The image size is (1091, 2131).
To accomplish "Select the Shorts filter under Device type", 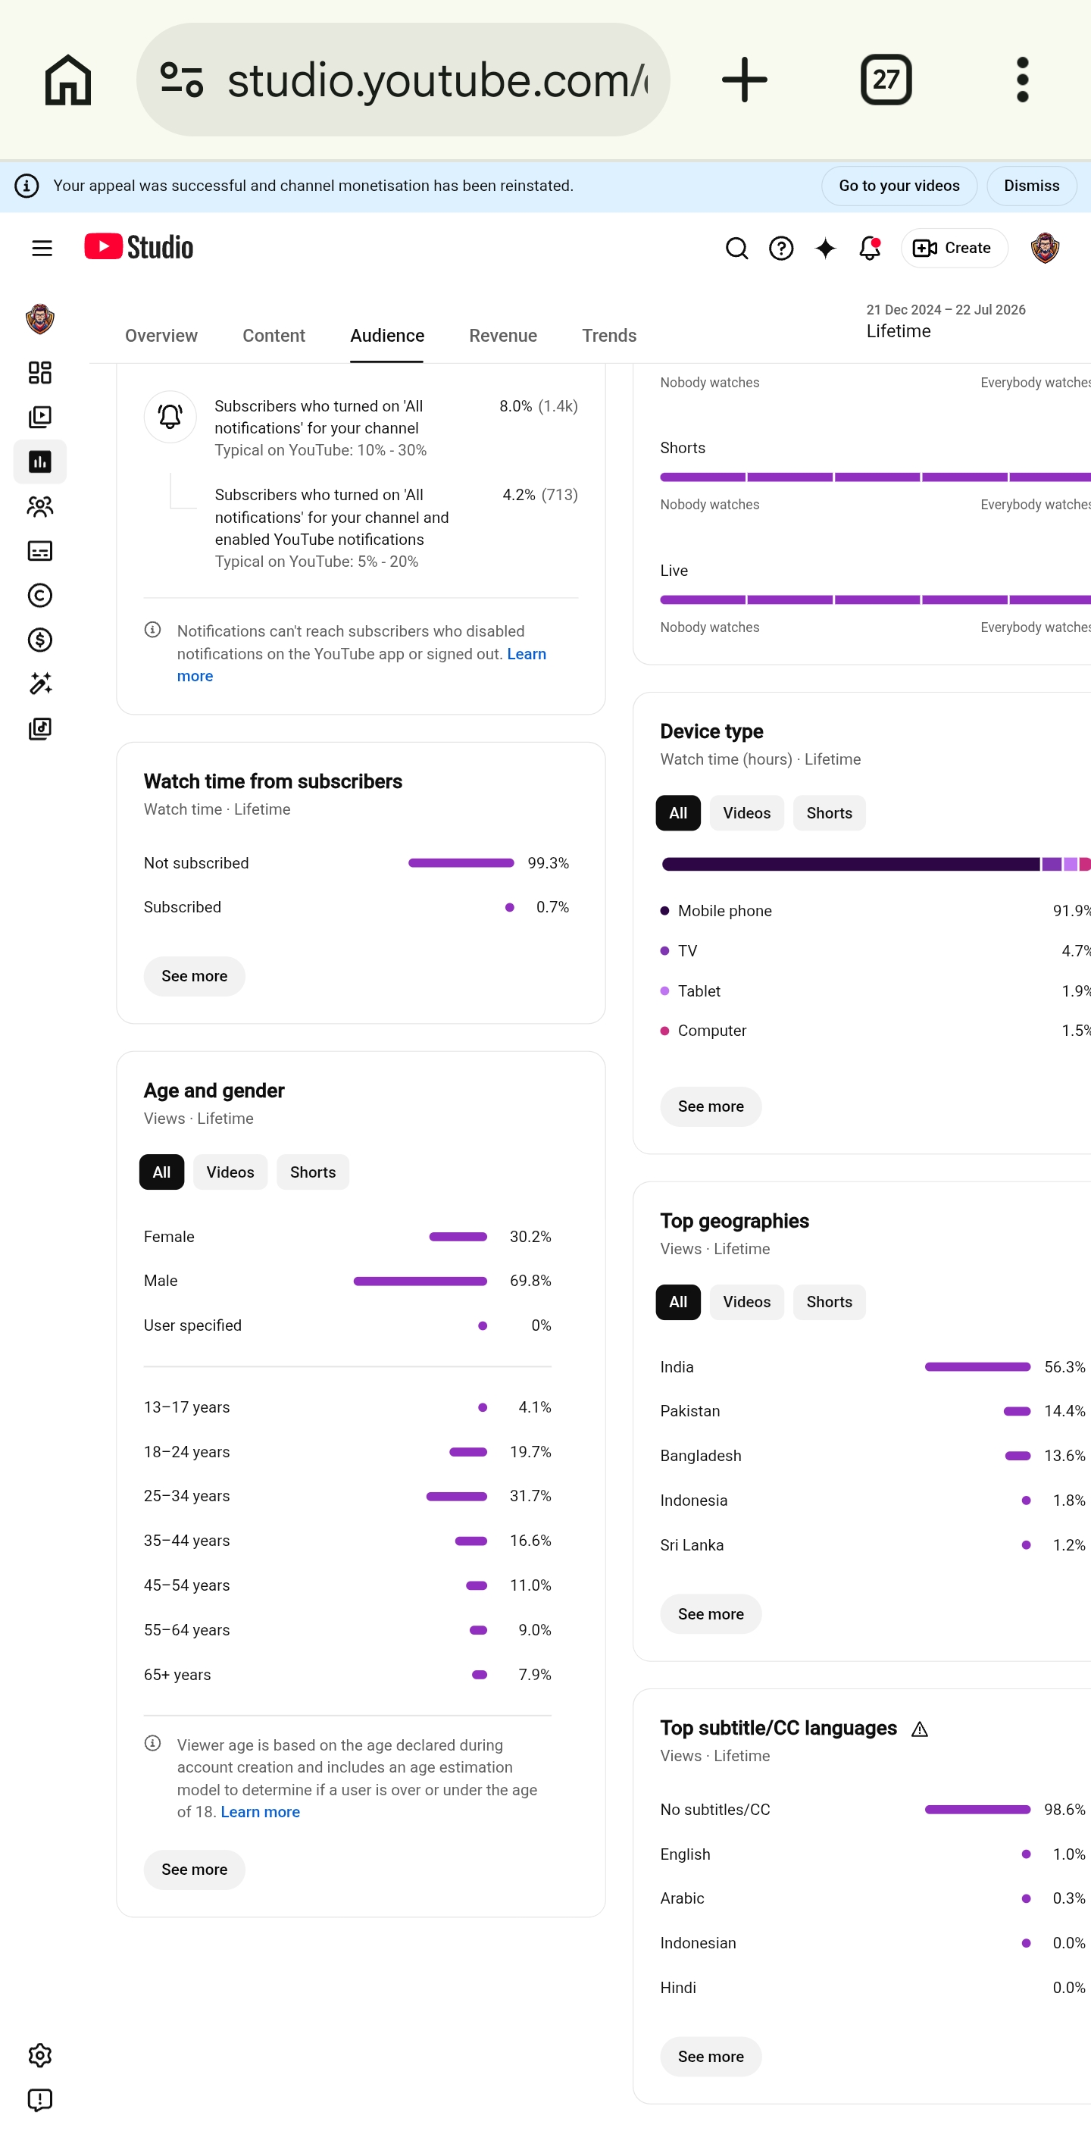I will pos(829,813).
